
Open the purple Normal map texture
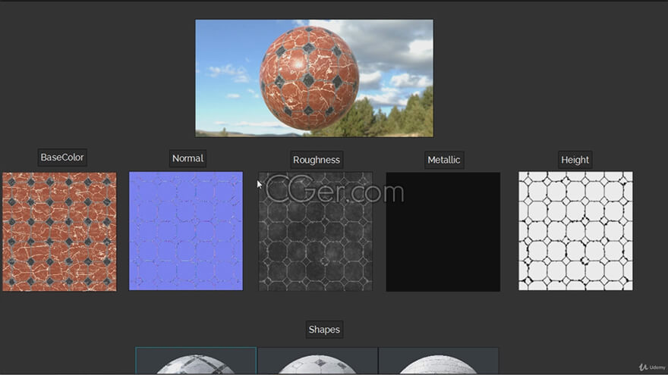186,231
